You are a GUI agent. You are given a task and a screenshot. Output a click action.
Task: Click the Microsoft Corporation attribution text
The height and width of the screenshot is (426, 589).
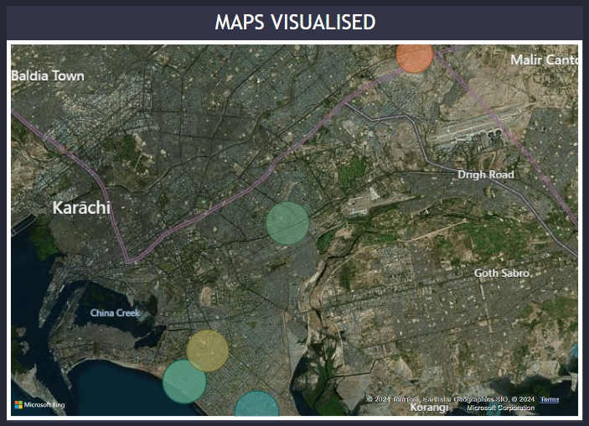500,408
